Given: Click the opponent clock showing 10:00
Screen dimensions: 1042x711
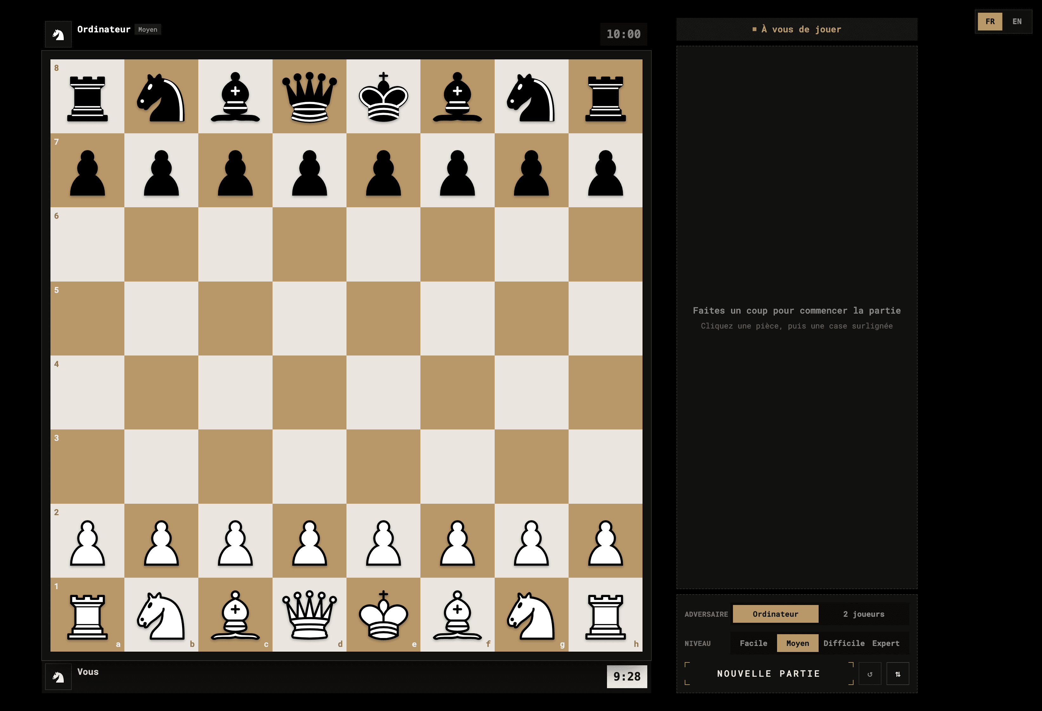Looking at the screenshot, I should 623,34.
